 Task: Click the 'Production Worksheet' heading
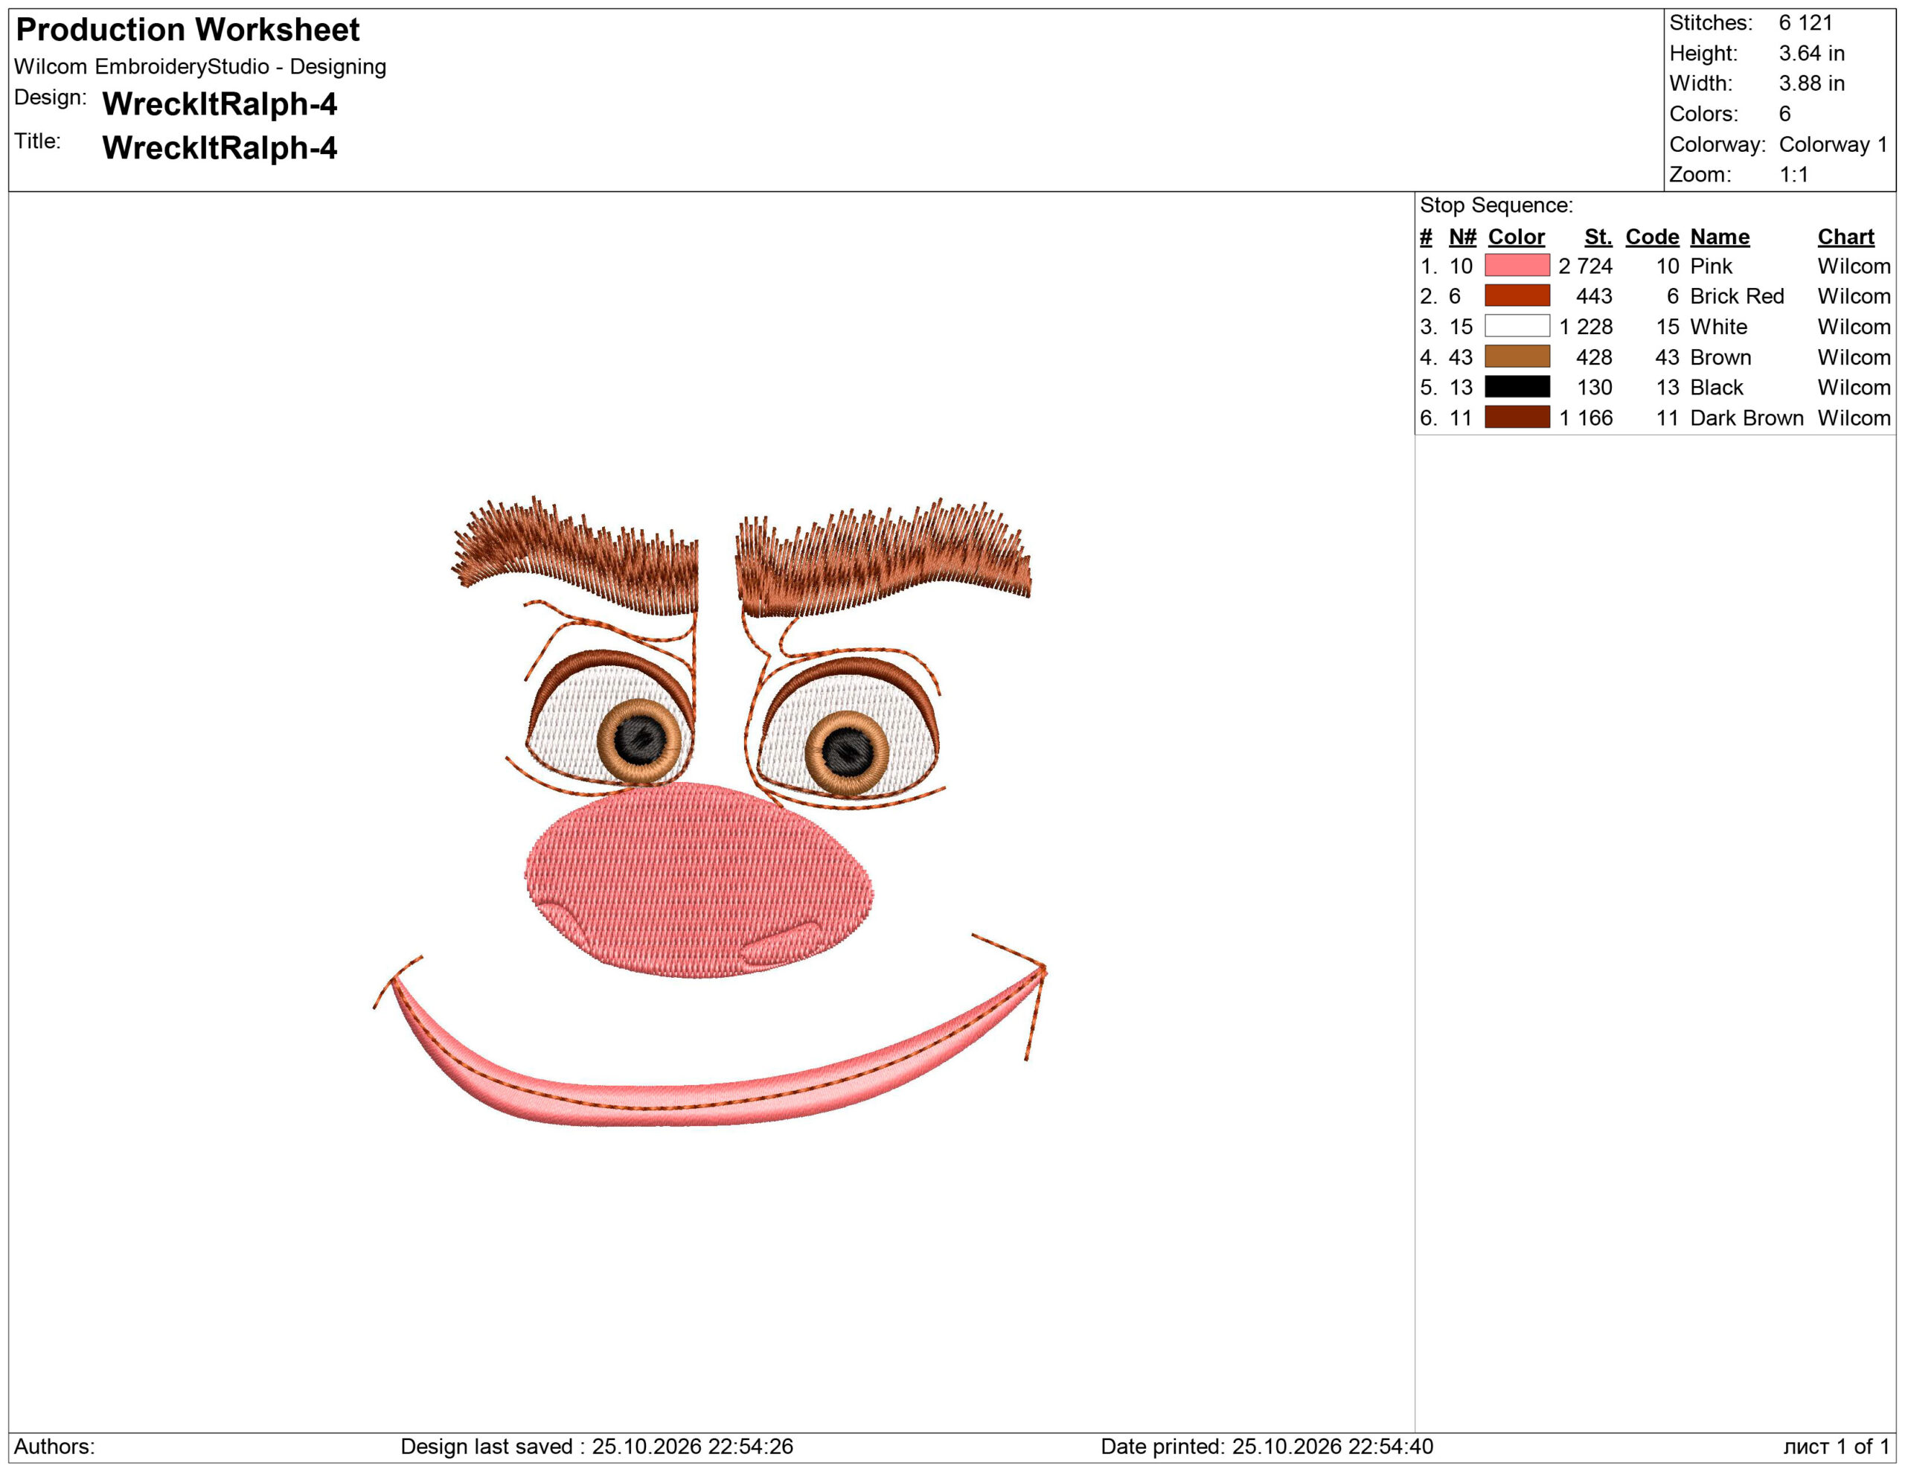point(188,30)
